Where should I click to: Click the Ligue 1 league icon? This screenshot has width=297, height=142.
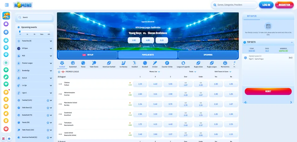(19, 93)
